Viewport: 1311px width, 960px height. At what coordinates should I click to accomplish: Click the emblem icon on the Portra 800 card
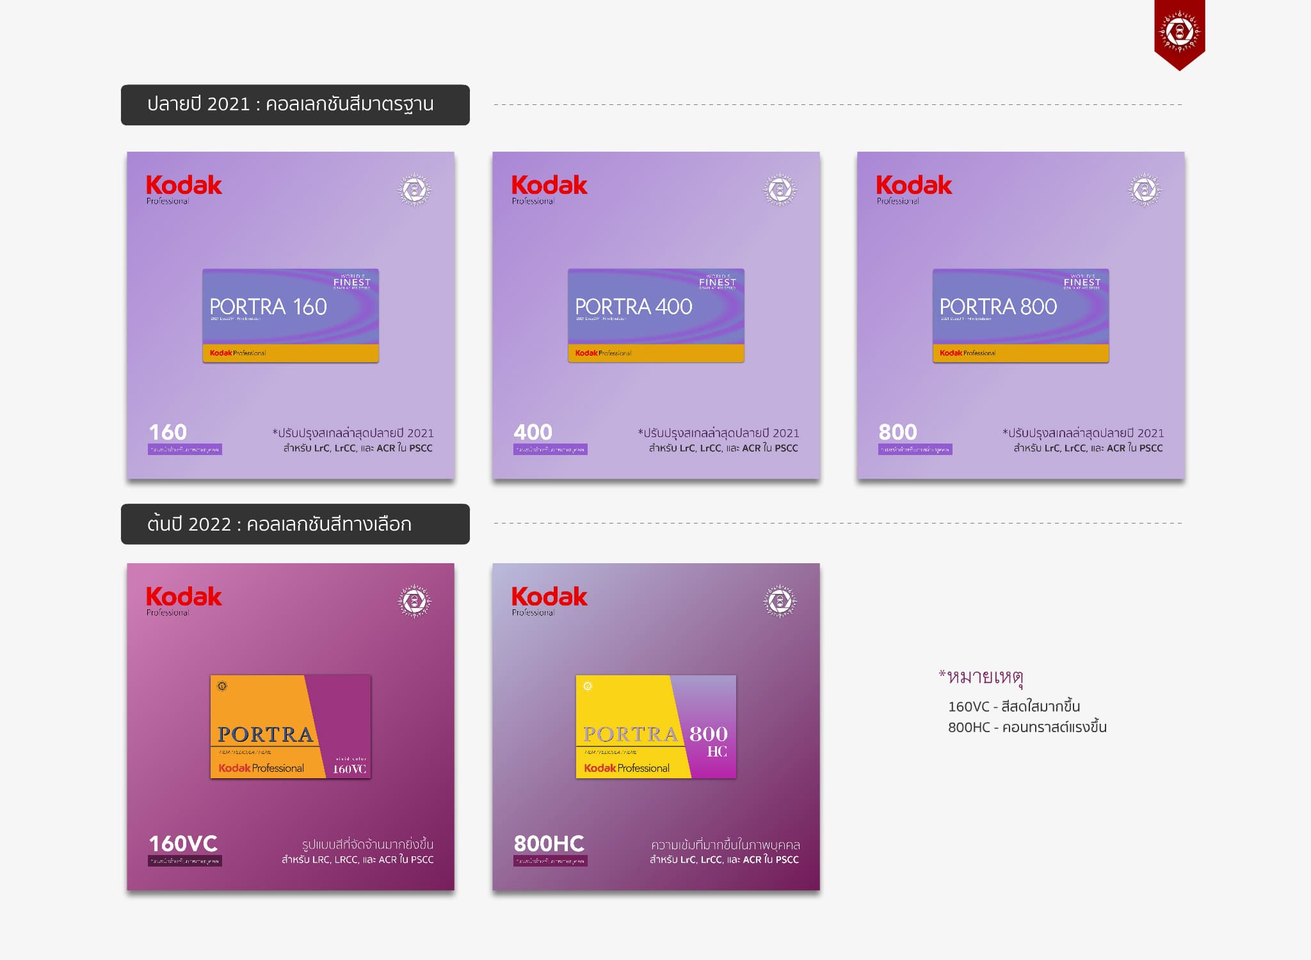click(x=1145, y=189)
